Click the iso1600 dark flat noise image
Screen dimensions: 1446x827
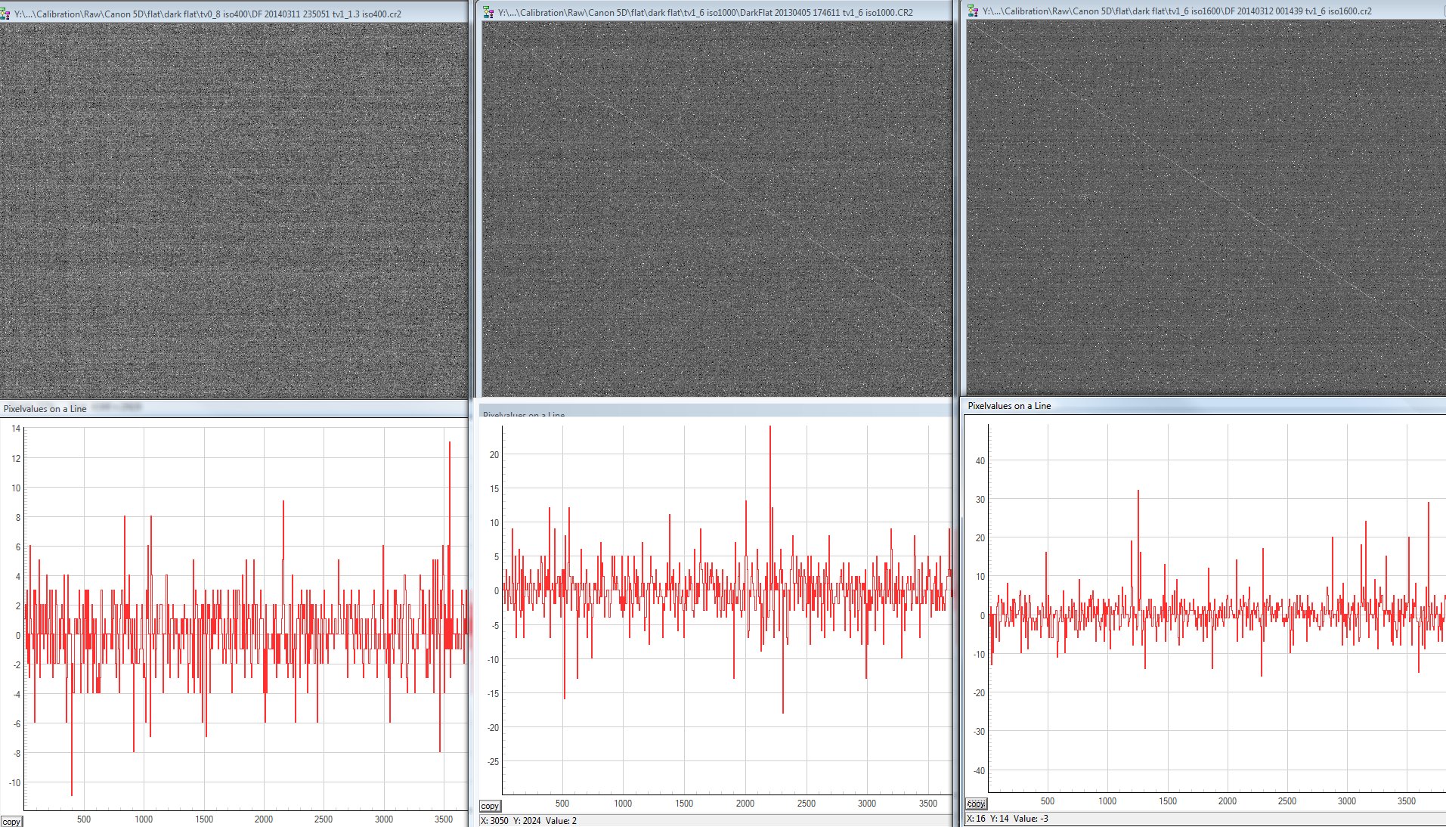(1206, 206)
